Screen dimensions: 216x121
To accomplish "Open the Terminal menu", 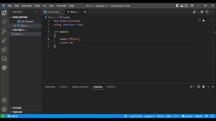I will 61,6.
